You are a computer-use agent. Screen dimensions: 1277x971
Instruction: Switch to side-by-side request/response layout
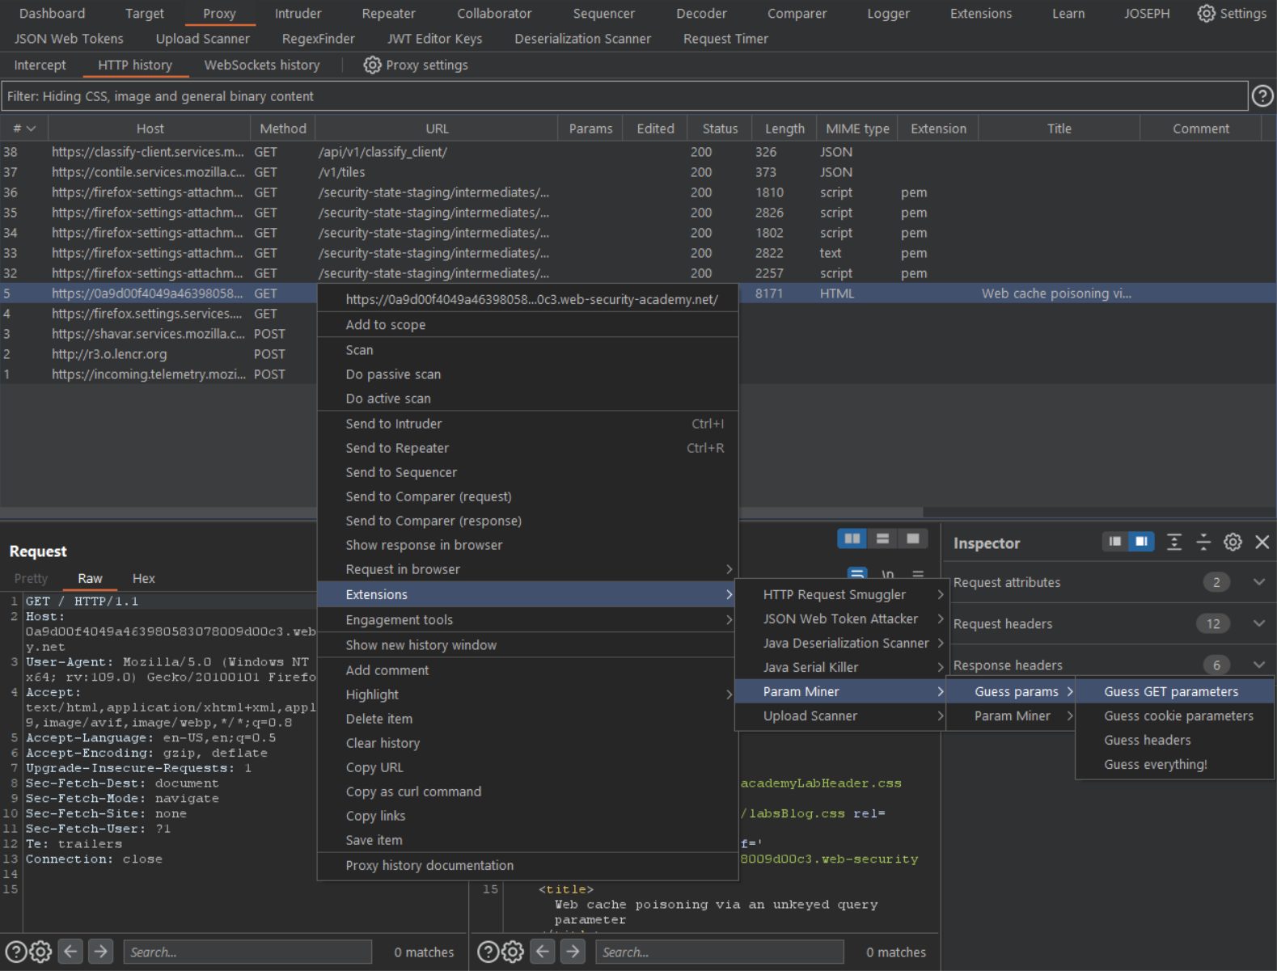click(852, 538)
